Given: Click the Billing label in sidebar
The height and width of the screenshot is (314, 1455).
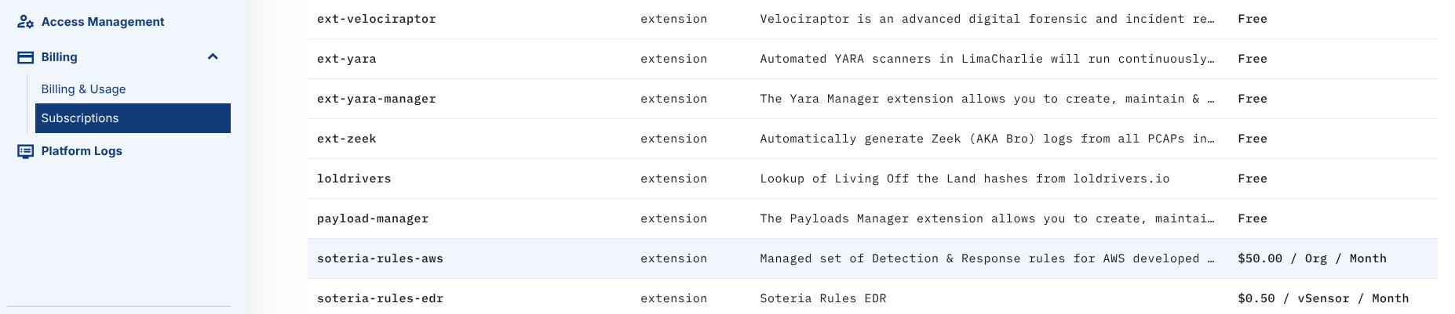Looking at the screenshot, I should coord(59,57).
